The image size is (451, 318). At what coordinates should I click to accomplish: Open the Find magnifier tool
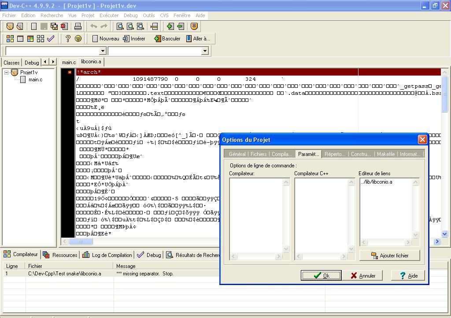point(120,26)
